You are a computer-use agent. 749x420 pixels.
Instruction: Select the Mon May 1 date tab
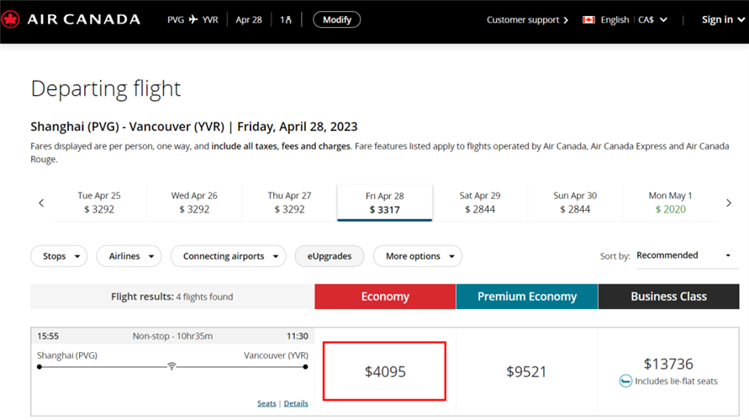pyautogui.click(x=669, y=202)
